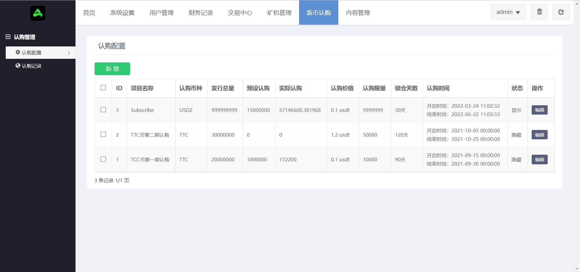Screen dimensions: 580x272
Task: Open the 财务记录 top menu
Action: (x=201, y=13)
